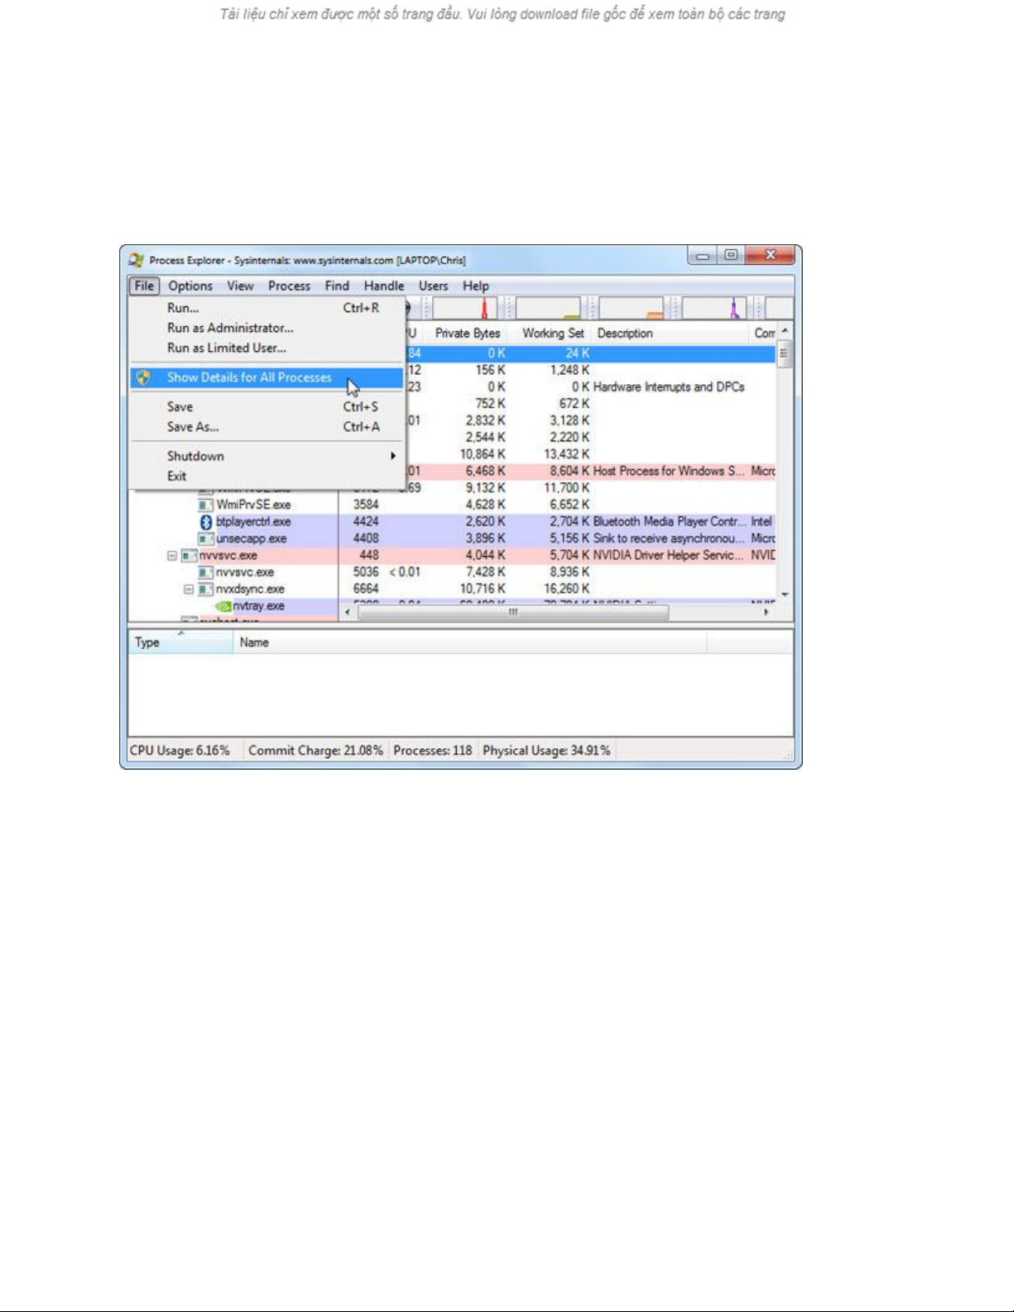Click the process icon beside WmiPrvSE.exe
Screen dimensions: 1014x1312
click(205, 505)
